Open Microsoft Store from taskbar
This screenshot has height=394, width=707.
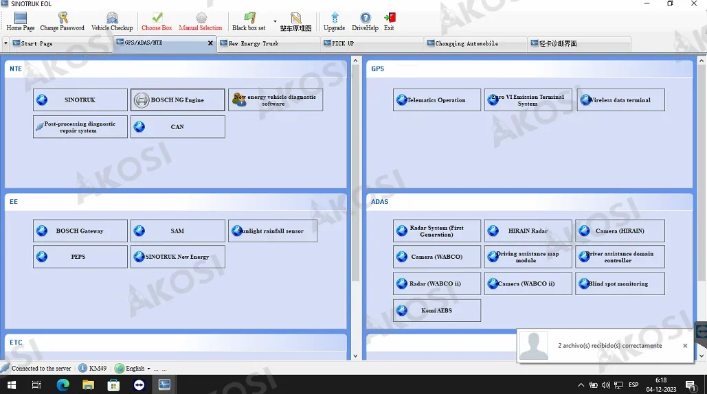click(113, 385)
